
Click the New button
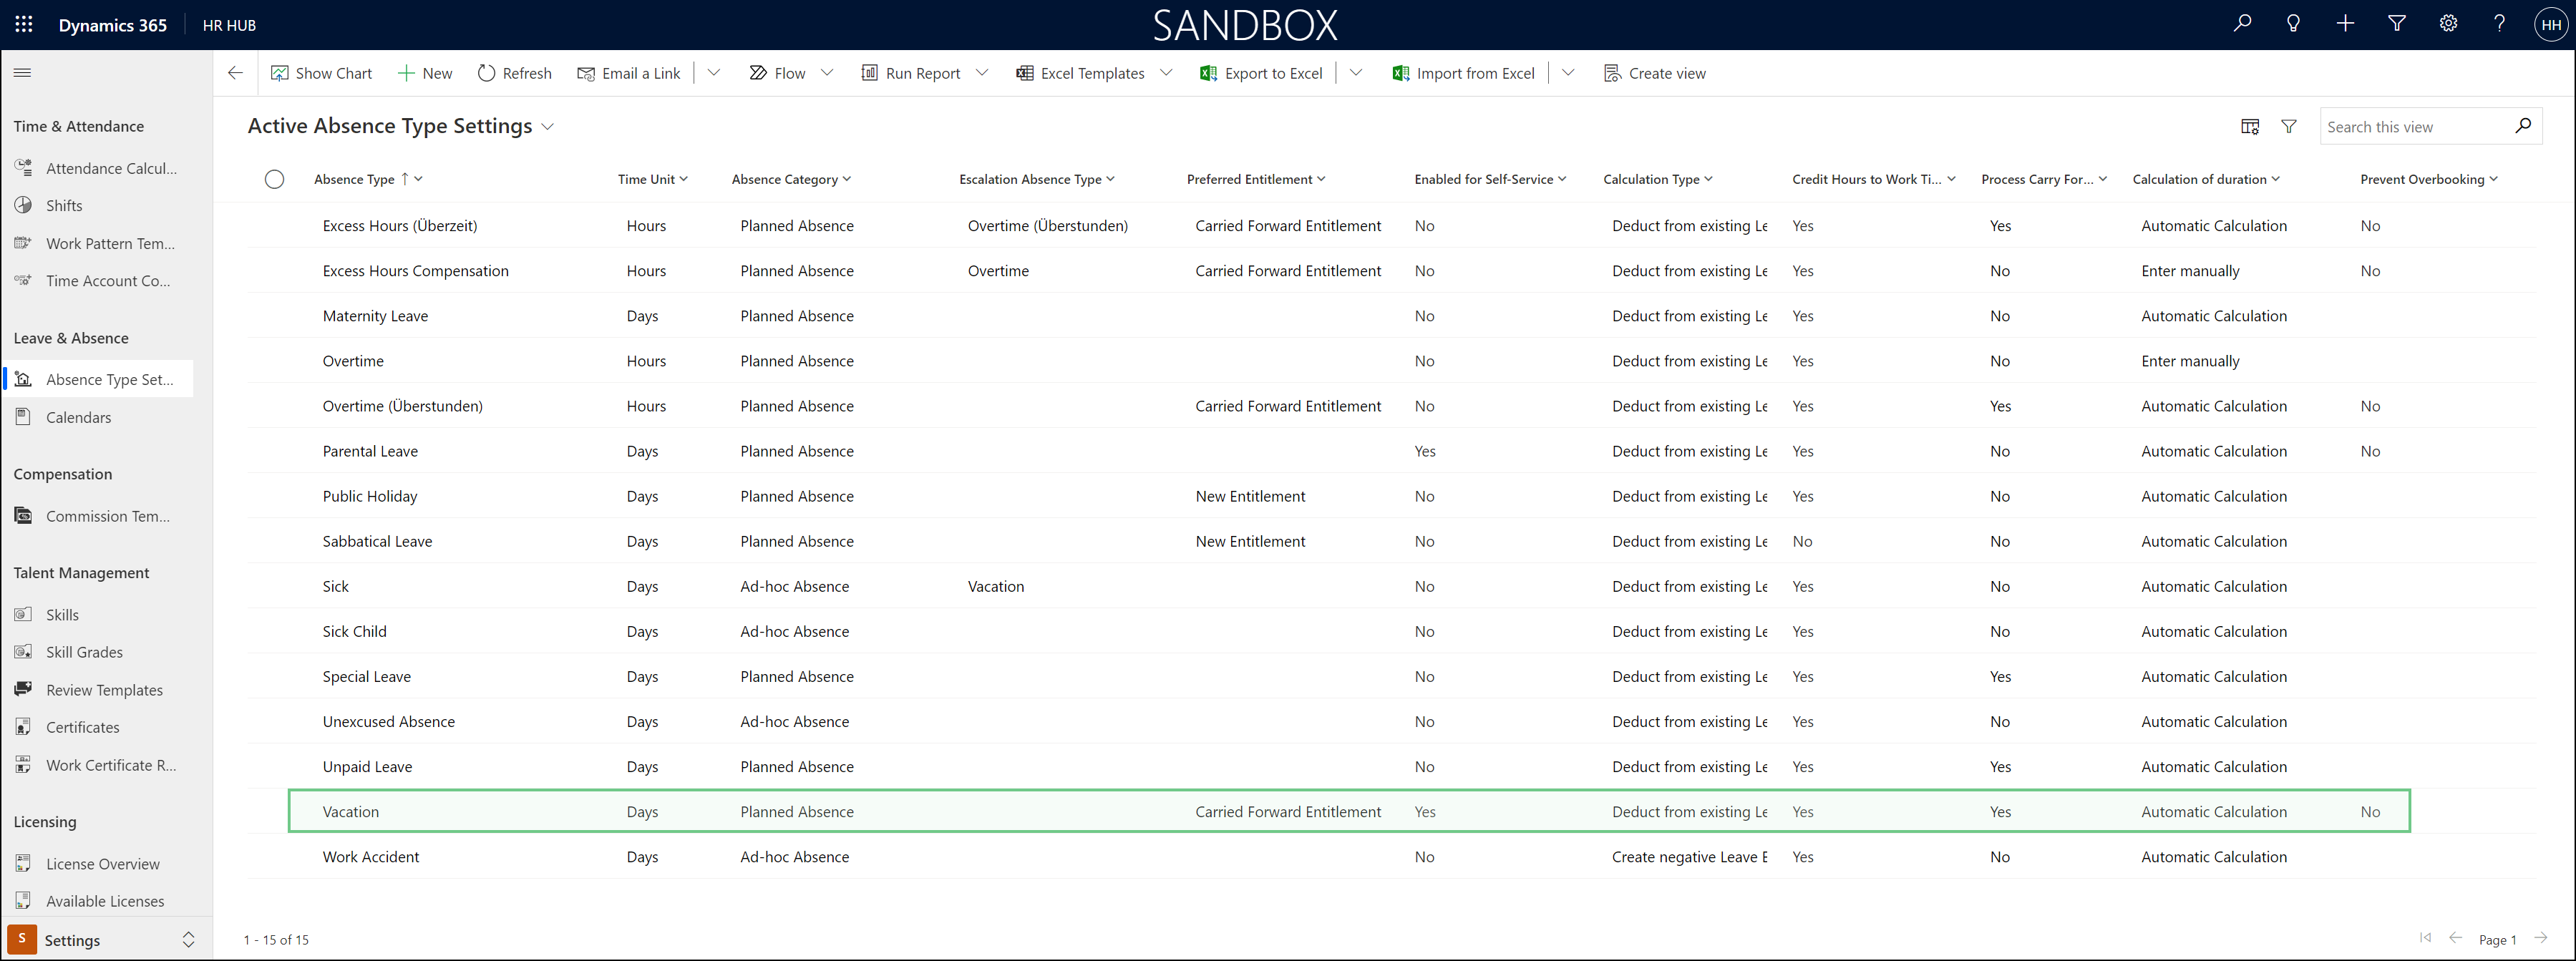tap(425, 73)
